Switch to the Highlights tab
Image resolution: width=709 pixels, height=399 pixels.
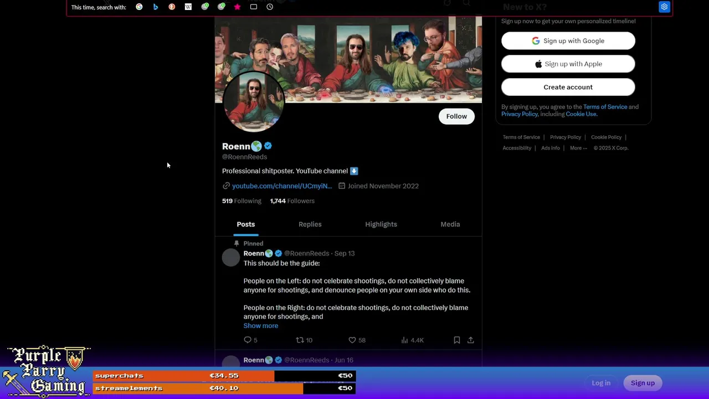click(381, 224)
